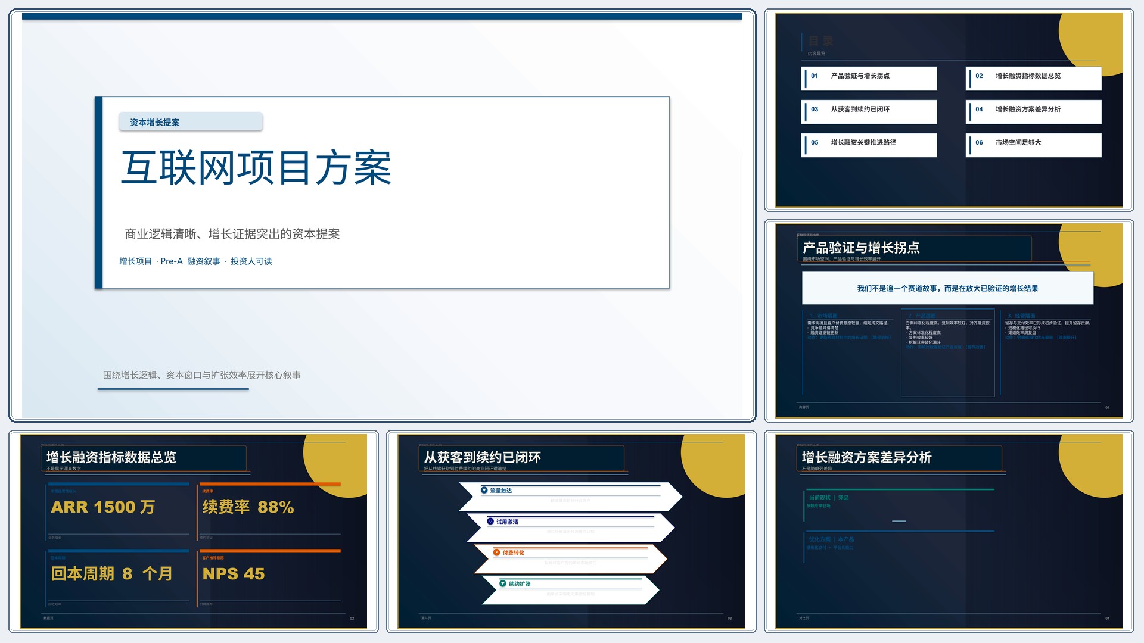Click the 试用激活 funnel stage label

click(x=507, y=522)
